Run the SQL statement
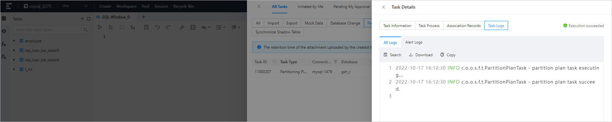The image size is (612, 122). pos(100,27)
